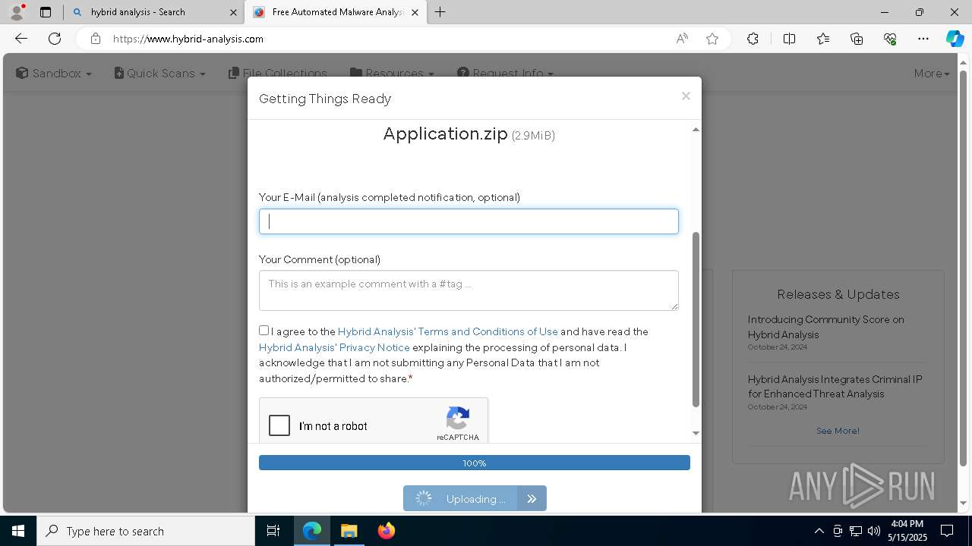Open Read aloud icon in address bar
The height and width of the screenshot is (546, 972).
pyautogui.click(x=682, y=39)
